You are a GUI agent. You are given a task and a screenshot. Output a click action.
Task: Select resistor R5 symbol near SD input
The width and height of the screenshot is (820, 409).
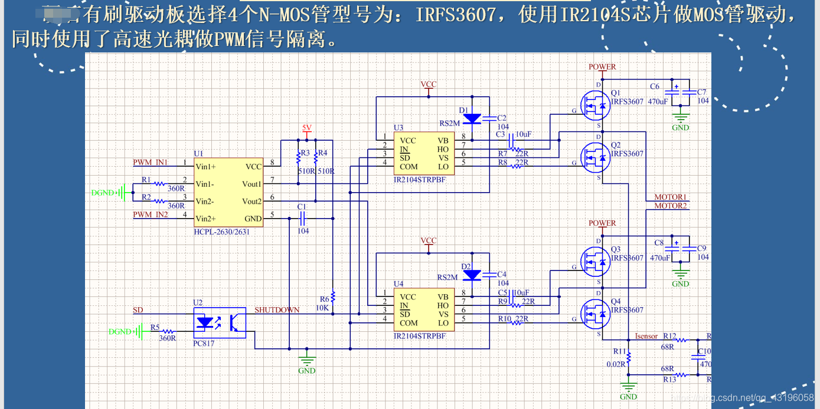pyautogui.click(x=168, y=331)
